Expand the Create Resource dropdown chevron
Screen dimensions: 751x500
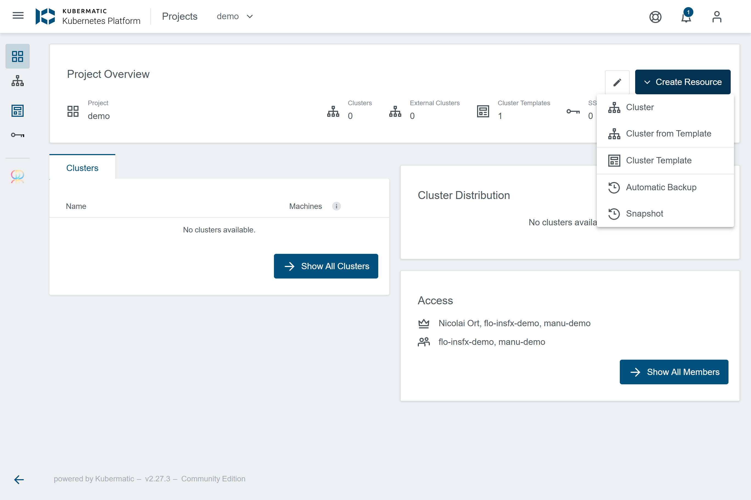tap(647, 82)
